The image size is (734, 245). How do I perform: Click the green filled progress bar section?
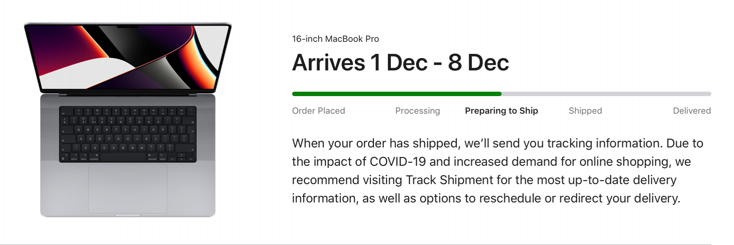[x=397, y=94]
